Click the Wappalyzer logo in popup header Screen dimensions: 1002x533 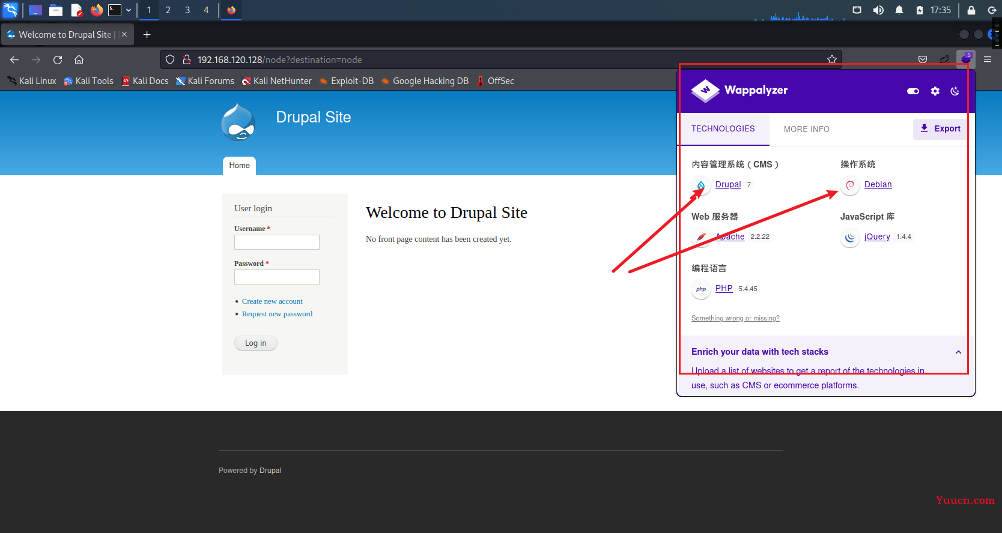coord(739,91)
